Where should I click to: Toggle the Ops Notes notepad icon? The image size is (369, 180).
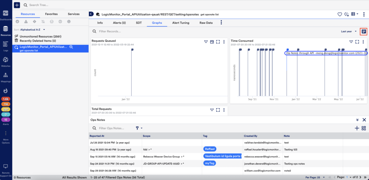(364, 31)
